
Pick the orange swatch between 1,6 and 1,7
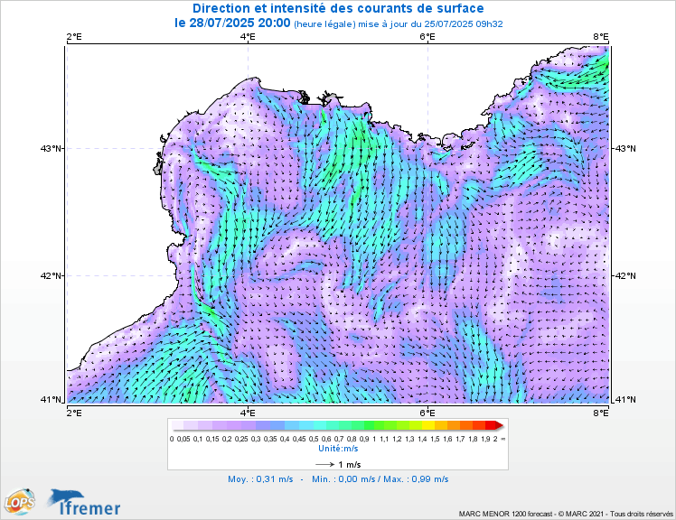click(x=454, y=425)
